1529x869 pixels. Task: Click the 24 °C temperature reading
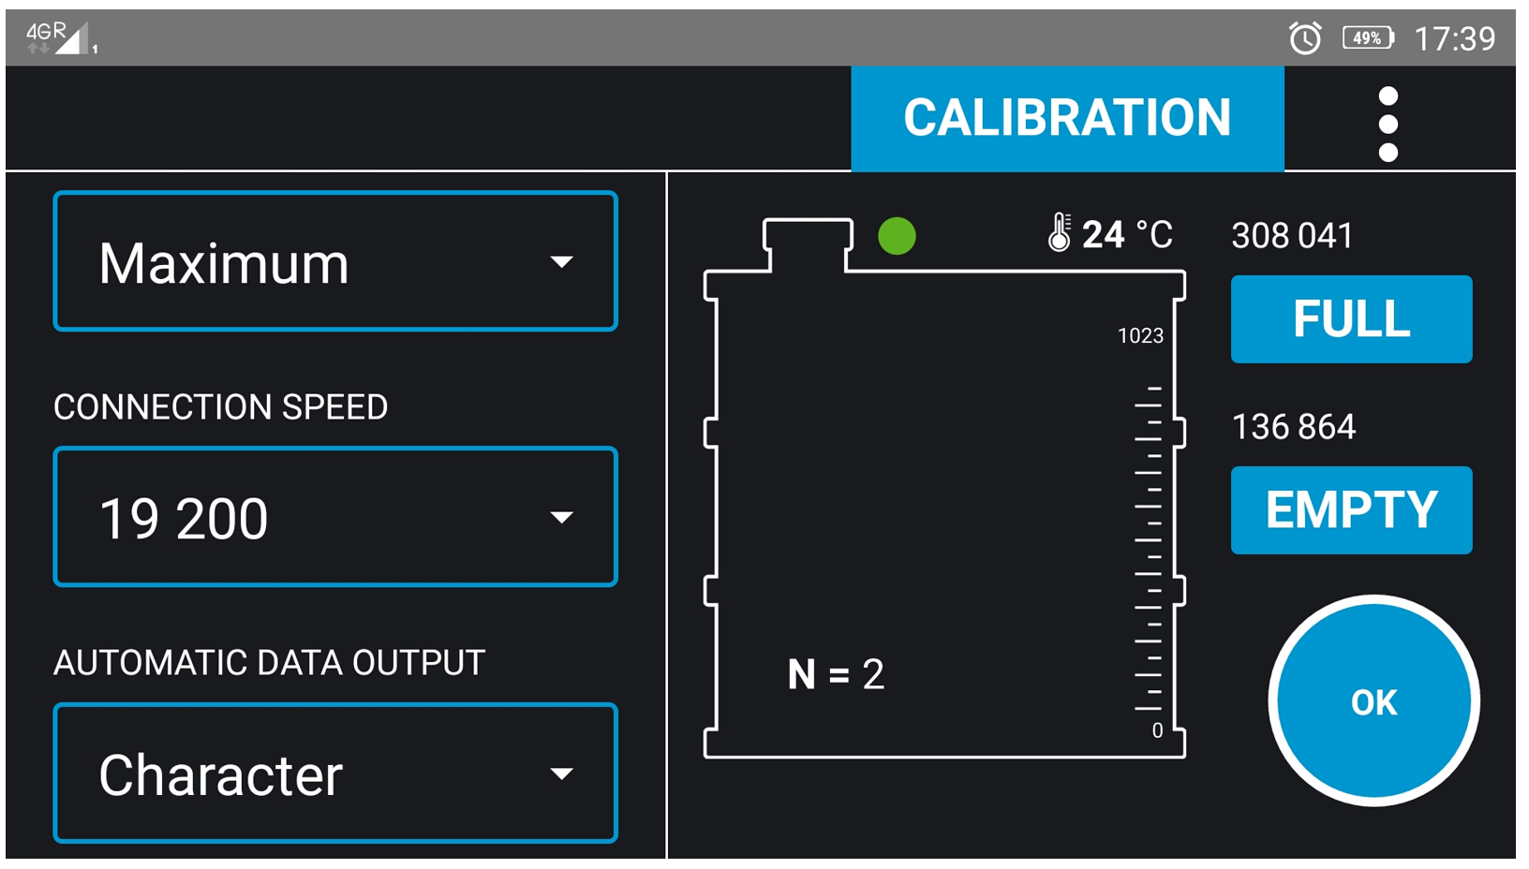(1127, 234)
